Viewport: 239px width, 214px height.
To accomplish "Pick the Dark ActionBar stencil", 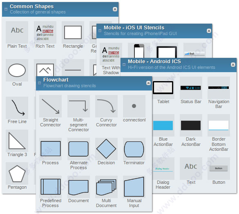I will (x=191, y=125).
